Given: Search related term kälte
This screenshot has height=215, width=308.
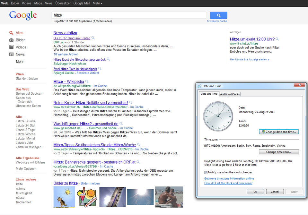Looking at the screenshot, I should point(20,184).
